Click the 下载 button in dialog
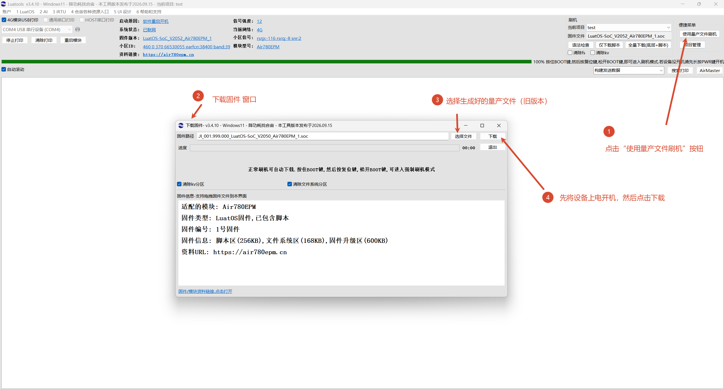 click(x=493, y=136)
